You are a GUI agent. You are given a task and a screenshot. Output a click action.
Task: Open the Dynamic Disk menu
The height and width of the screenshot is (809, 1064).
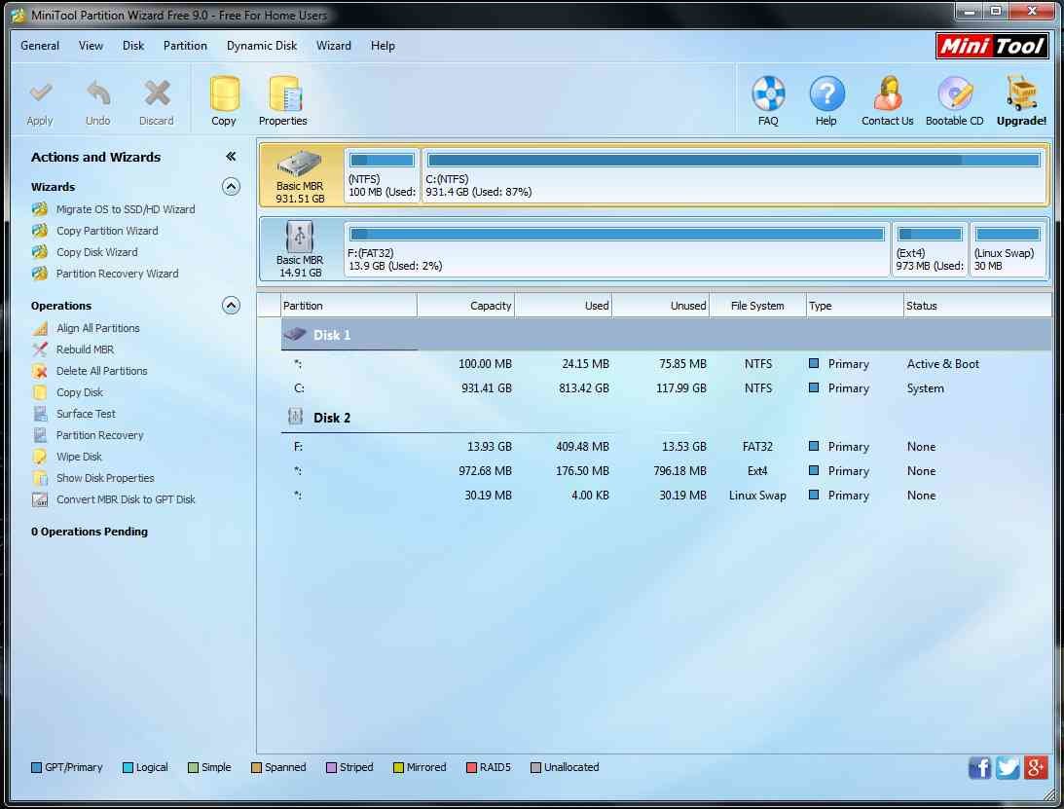[x=262, y=46]
